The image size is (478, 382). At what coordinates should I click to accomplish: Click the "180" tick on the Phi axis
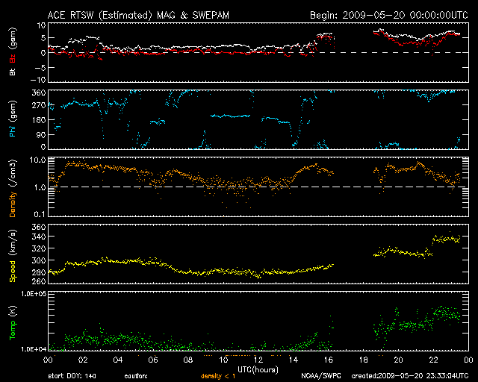(39, 120)
